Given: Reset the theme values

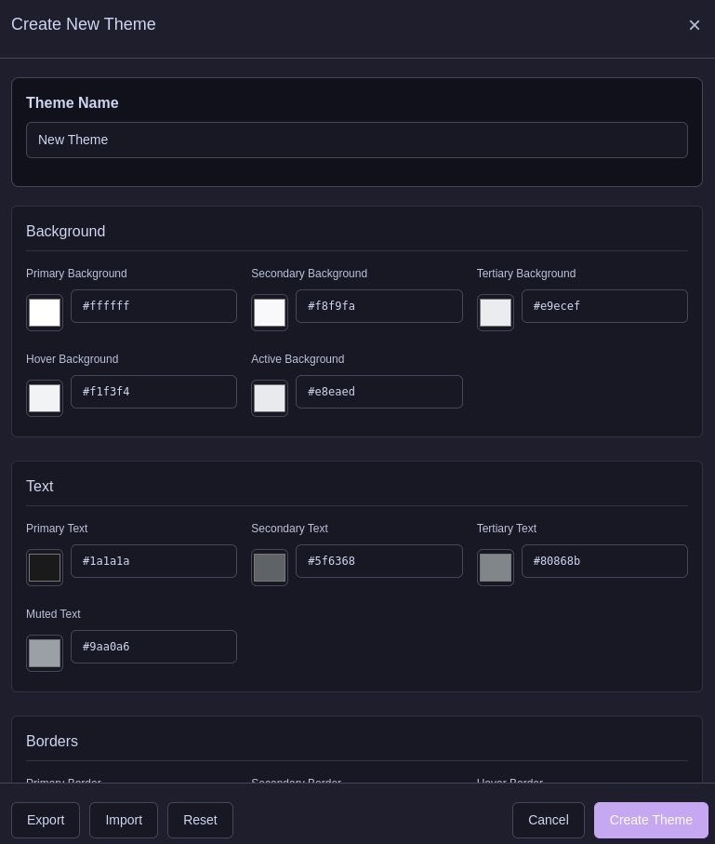Looking at the screenshot, I should pos(200,820).
